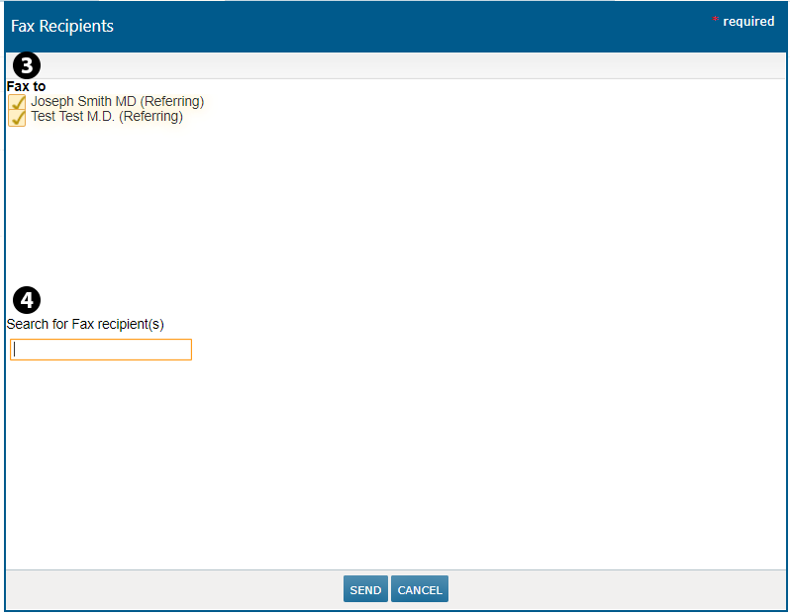Screen dimensions: 790x615
Task: Click the Joseph Smith MD (Referring) label
Action: click(117, 101)
